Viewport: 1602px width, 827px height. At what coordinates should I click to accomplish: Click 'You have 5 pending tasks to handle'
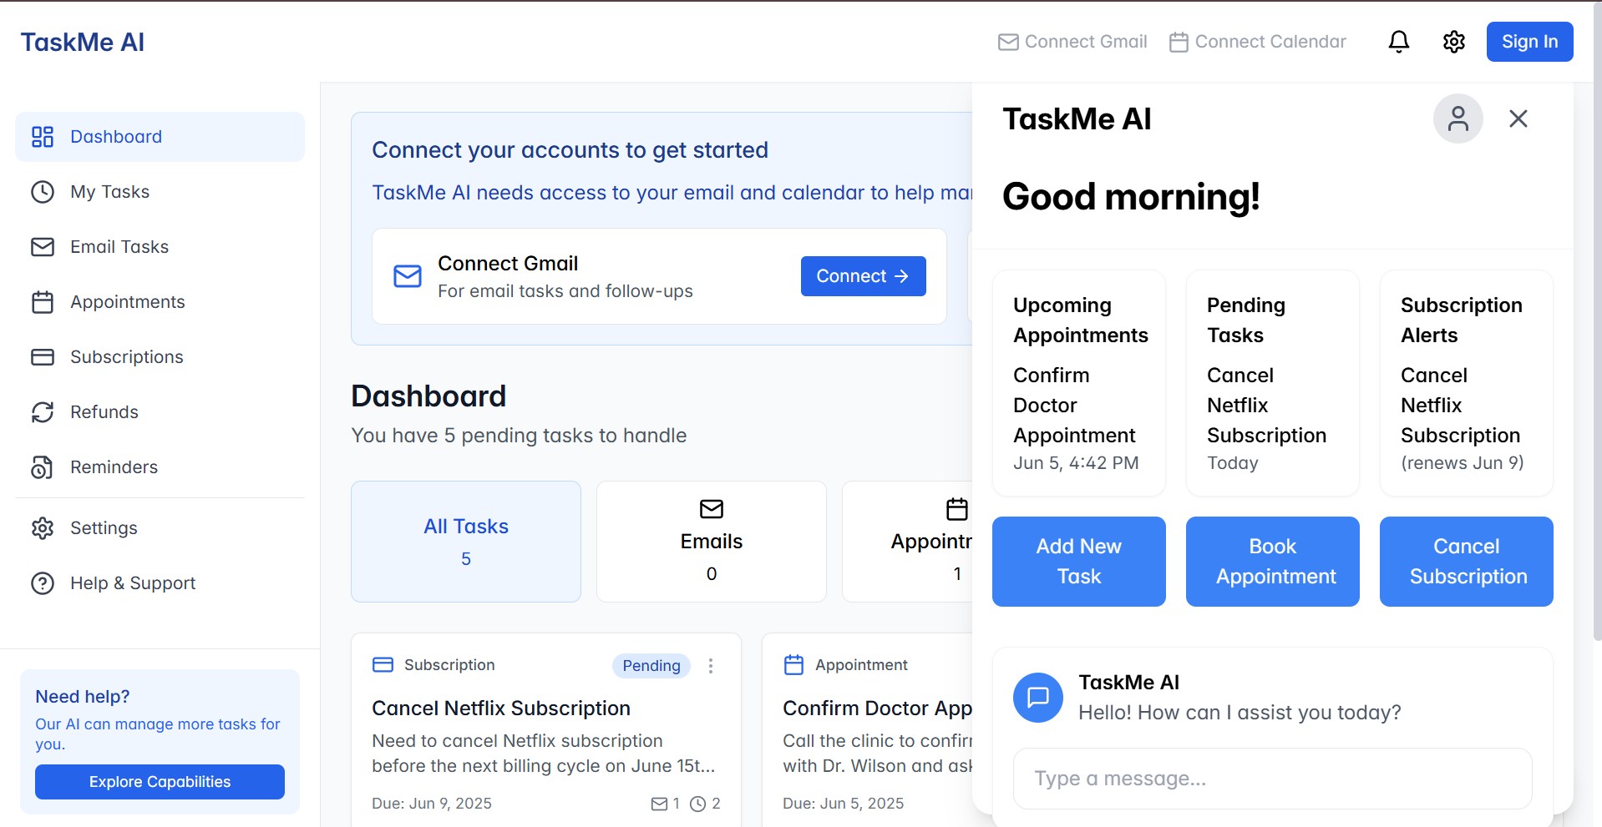[x=519, y=436]
